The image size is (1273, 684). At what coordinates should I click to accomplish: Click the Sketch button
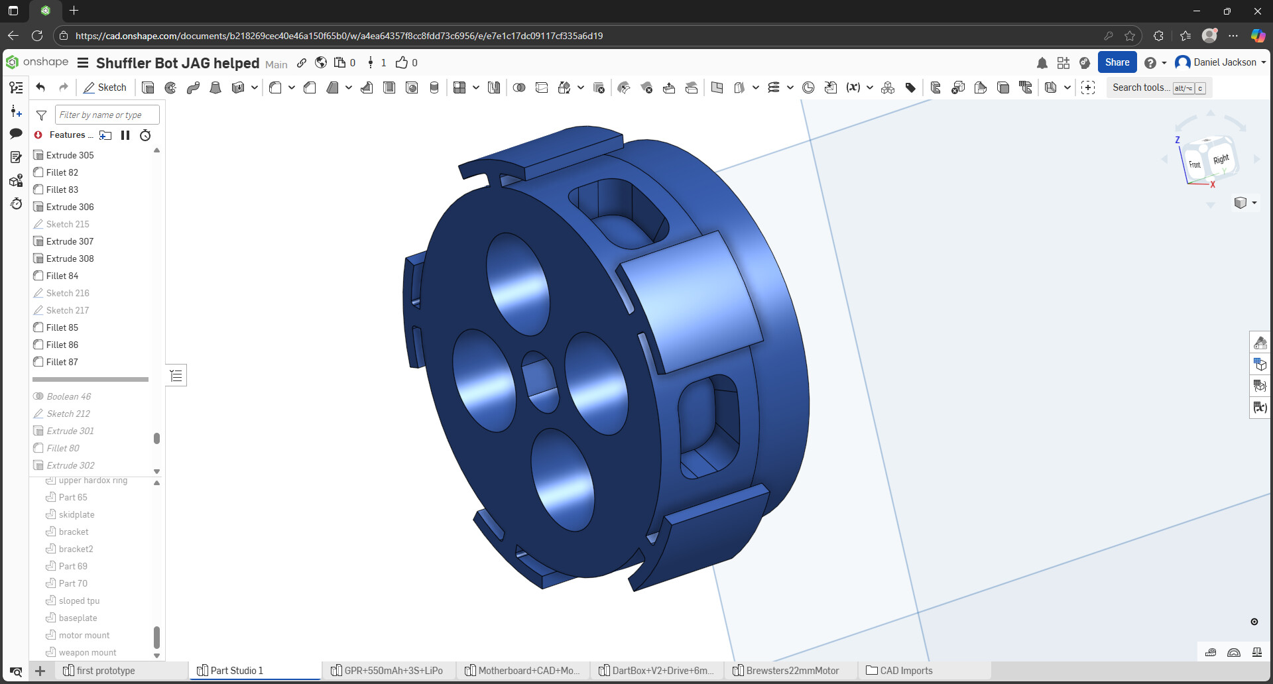tap(105, 87)
